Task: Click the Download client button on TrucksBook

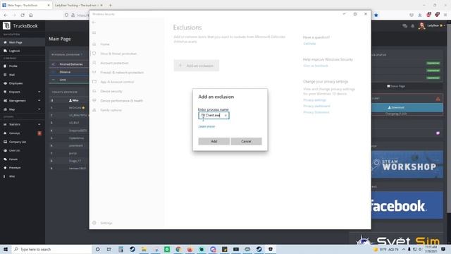Action: coord(407,107)
